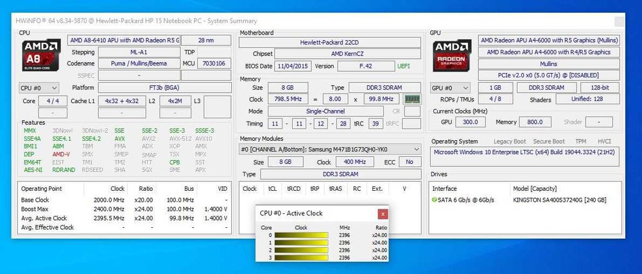Screen dimensions: 642x274
Task: Click the ECC value No
Action: (x=410, y=162)
